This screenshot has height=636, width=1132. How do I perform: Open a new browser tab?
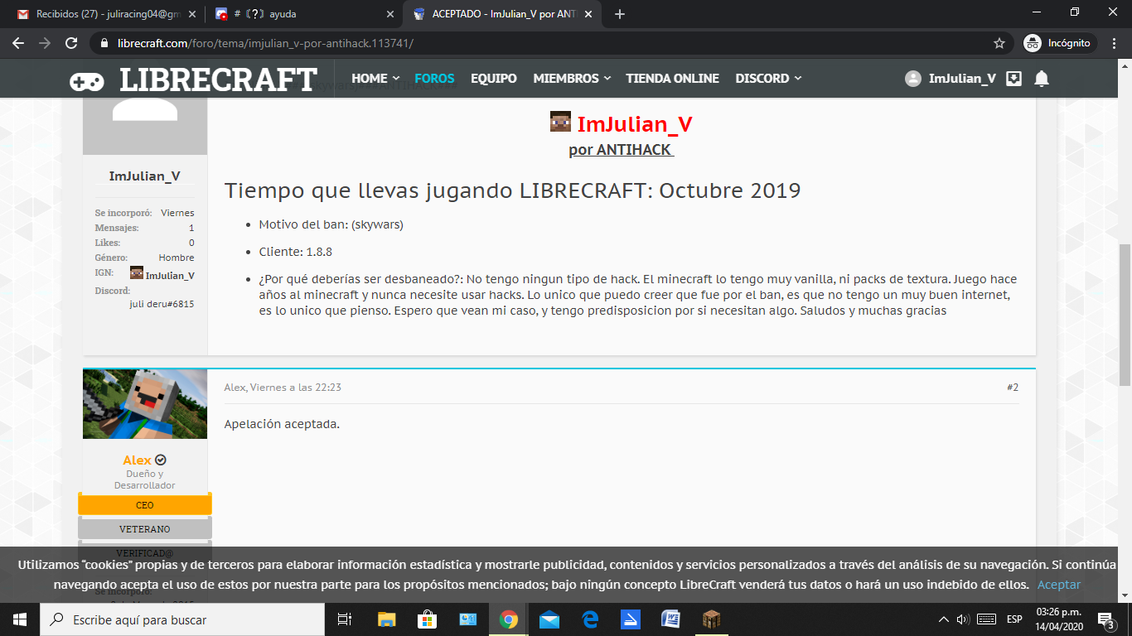[x=620, y=14]
